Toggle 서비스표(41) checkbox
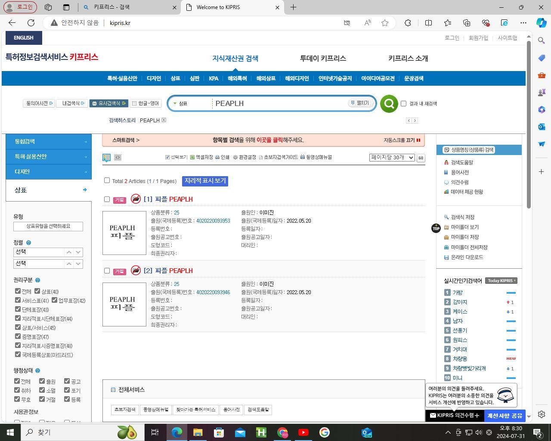Screen dimensions: 551x441 [x=18, y=300]
